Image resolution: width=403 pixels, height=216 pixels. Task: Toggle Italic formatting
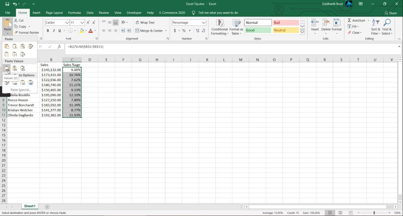(54, 31)
